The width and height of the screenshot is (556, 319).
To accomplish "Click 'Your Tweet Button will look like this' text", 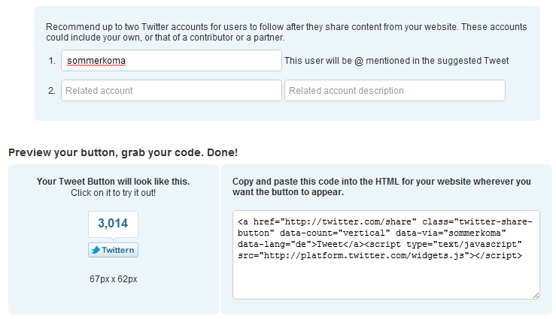I will [x=113, y=182].
